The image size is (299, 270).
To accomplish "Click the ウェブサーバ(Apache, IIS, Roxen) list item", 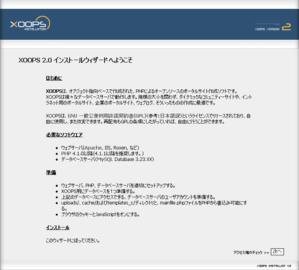I will 100,148.
